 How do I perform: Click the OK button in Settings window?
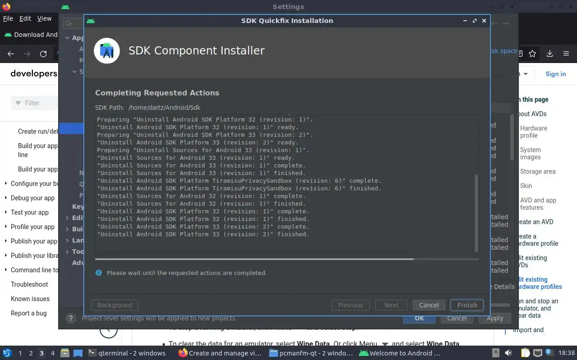point(419,318)
